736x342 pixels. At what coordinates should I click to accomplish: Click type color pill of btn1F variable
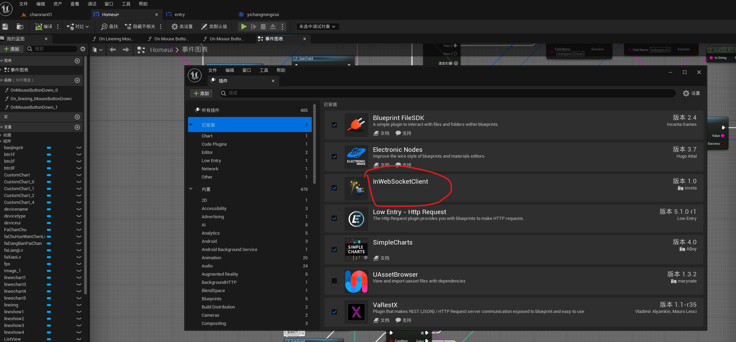click(x=49, y=155)
